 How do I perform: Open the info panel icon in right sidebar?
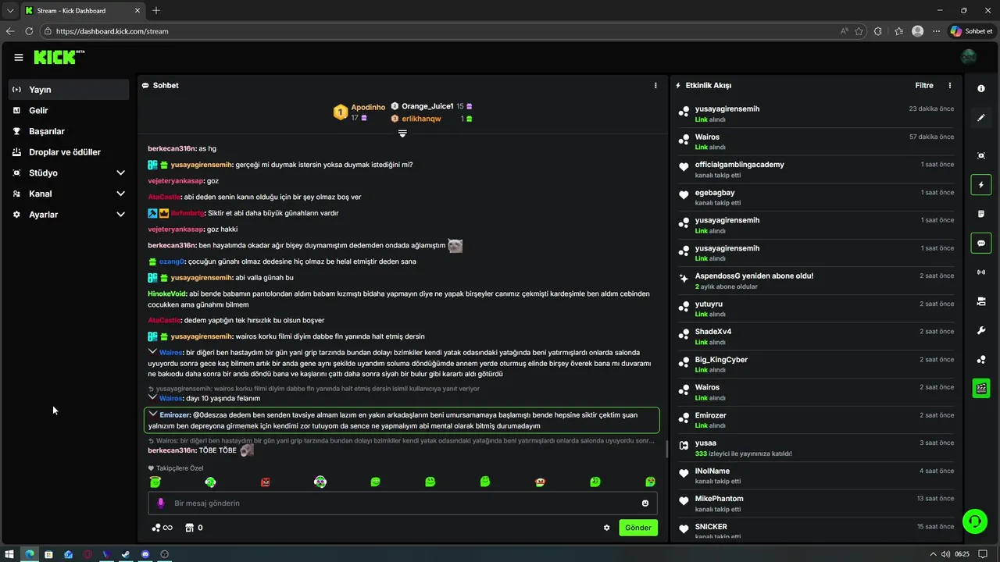coord(981,88)
